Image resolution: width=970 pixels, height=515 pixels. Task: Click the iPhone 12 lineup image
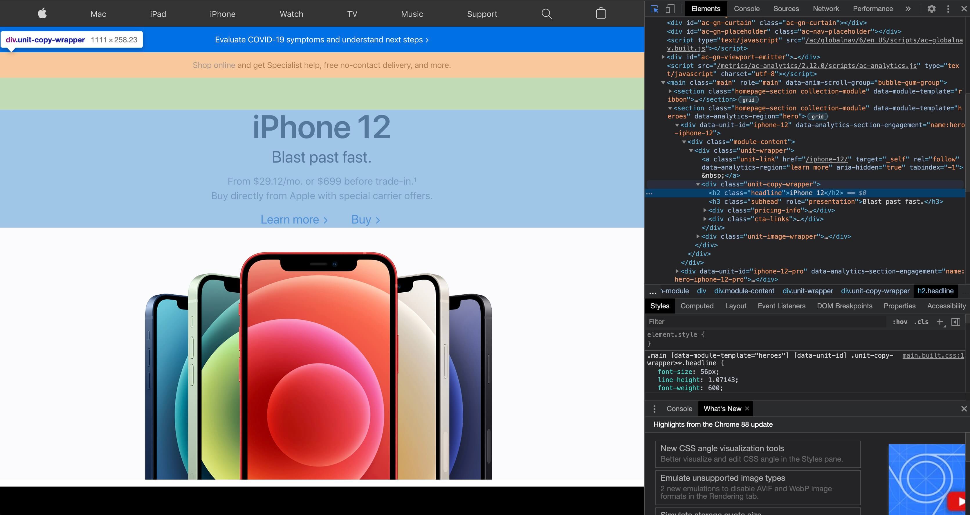point(319,365)
